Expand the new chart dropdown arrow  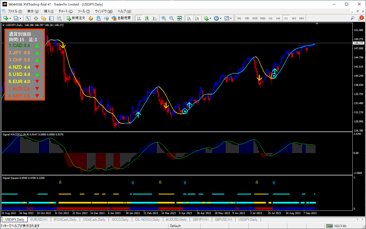pyautogui.click(x=10, y=18)
